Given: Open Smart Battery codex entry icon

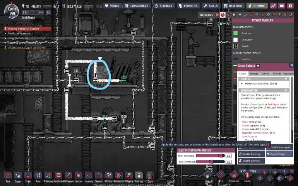Looking at the screenshot, I should 258,66.
